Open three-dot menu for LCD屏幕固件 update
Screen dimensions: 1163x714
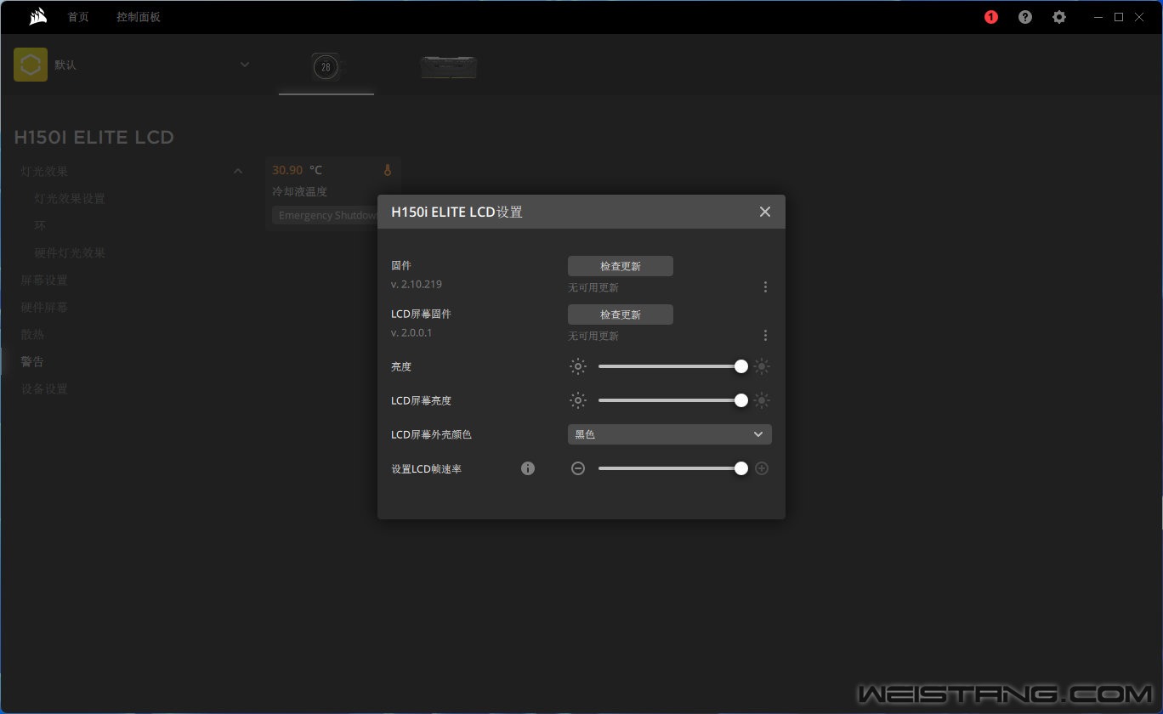tap(765, 336)
